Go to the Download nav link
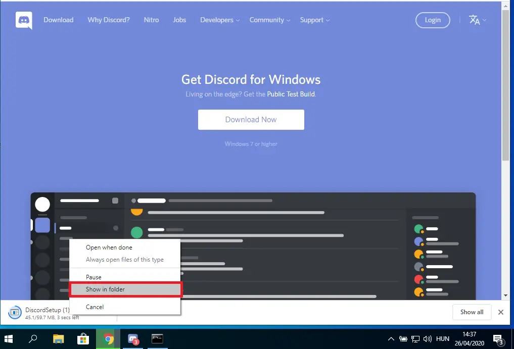The height and width of the screenshot is (349, 514). 58,20
